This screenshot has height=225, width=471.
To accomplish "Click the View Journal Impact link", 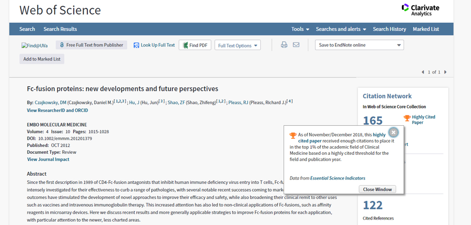I will tap(48, 159).
